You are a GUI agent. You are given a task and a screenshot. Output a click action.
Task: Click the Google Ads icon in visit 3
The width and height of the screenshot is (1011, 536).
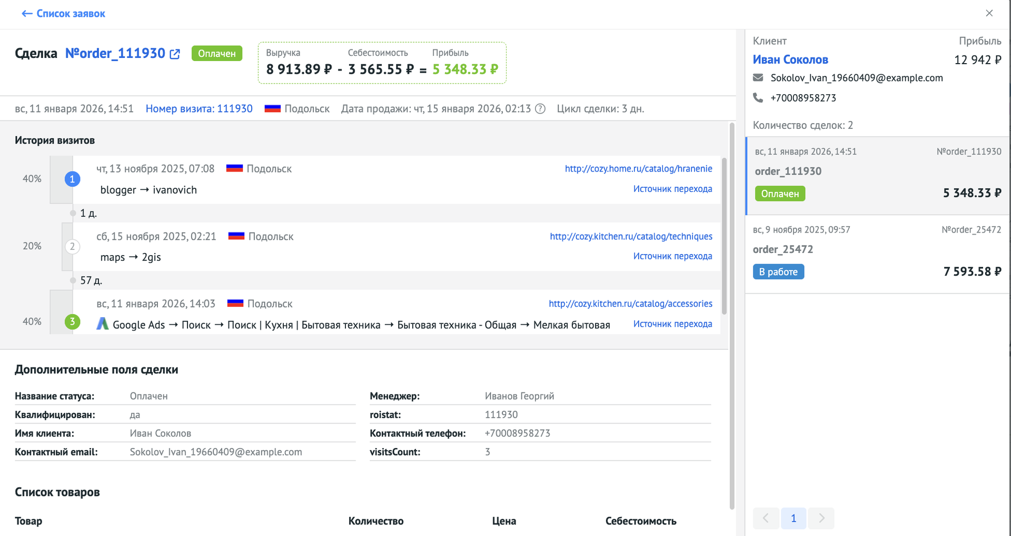point(103,324)
